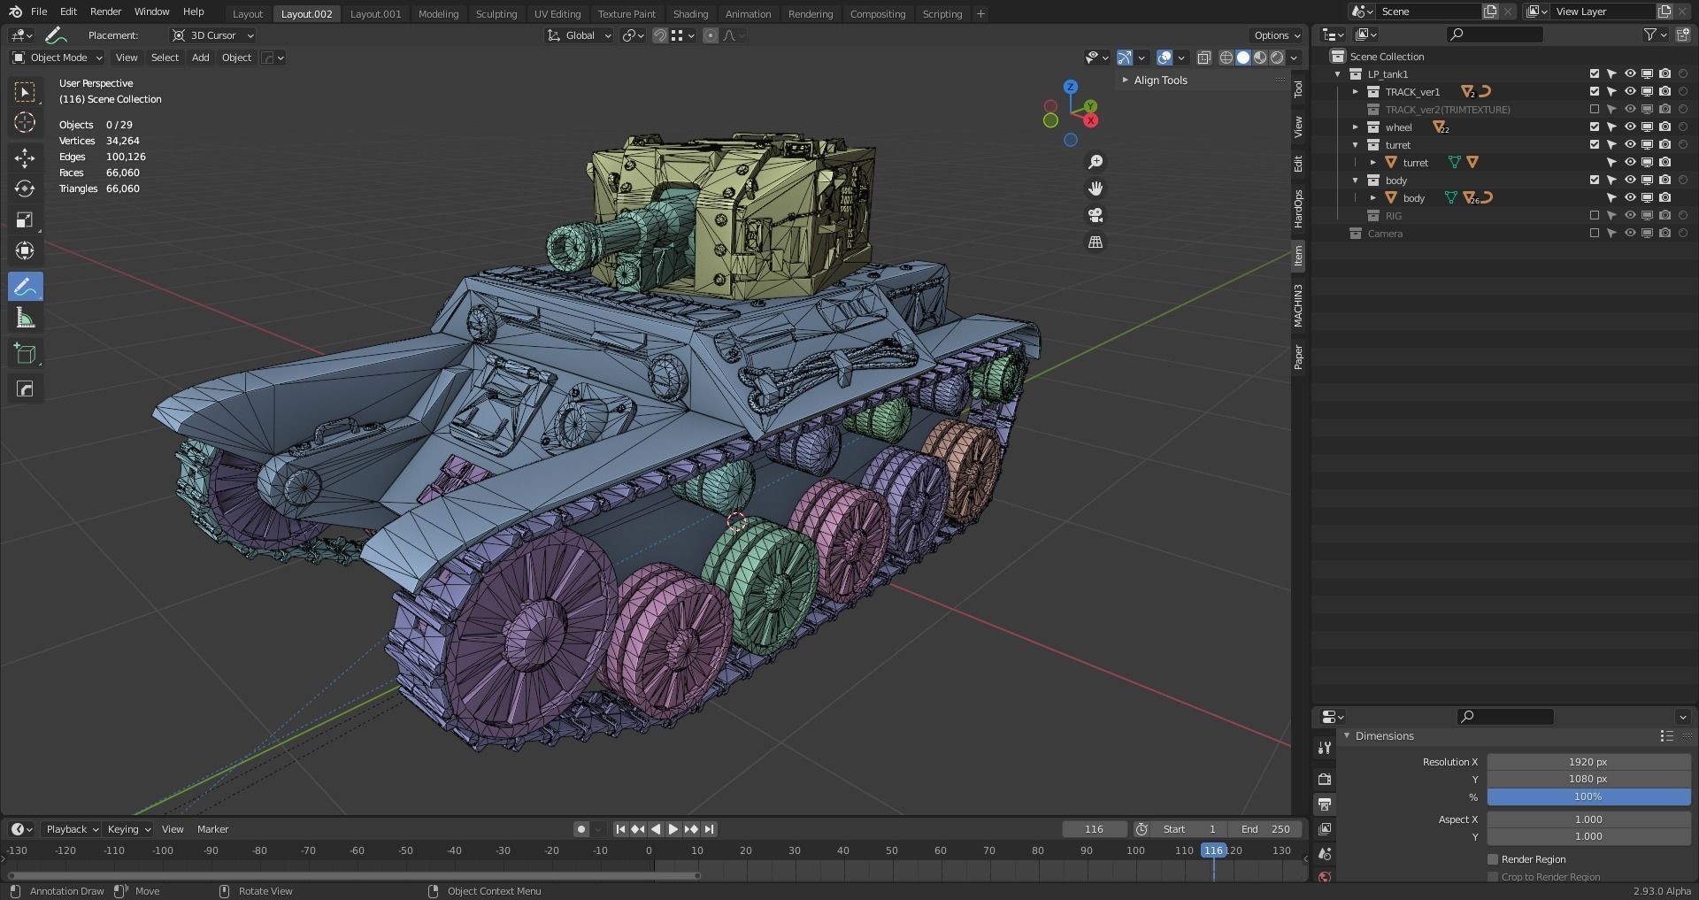
Task: Select the Annotate tool
Action: pyautogui.click(x=25, y=287)
